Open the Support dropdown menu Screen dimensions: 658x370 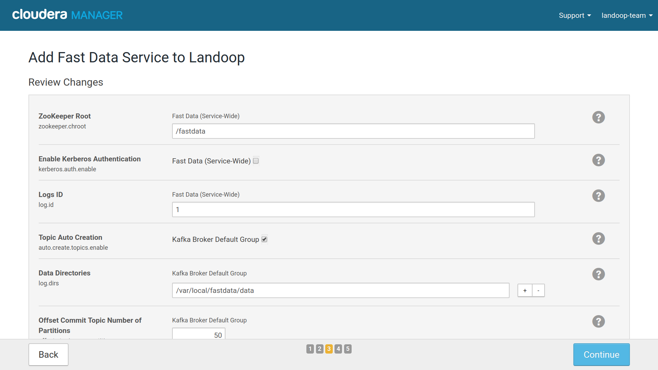point(575,15)
